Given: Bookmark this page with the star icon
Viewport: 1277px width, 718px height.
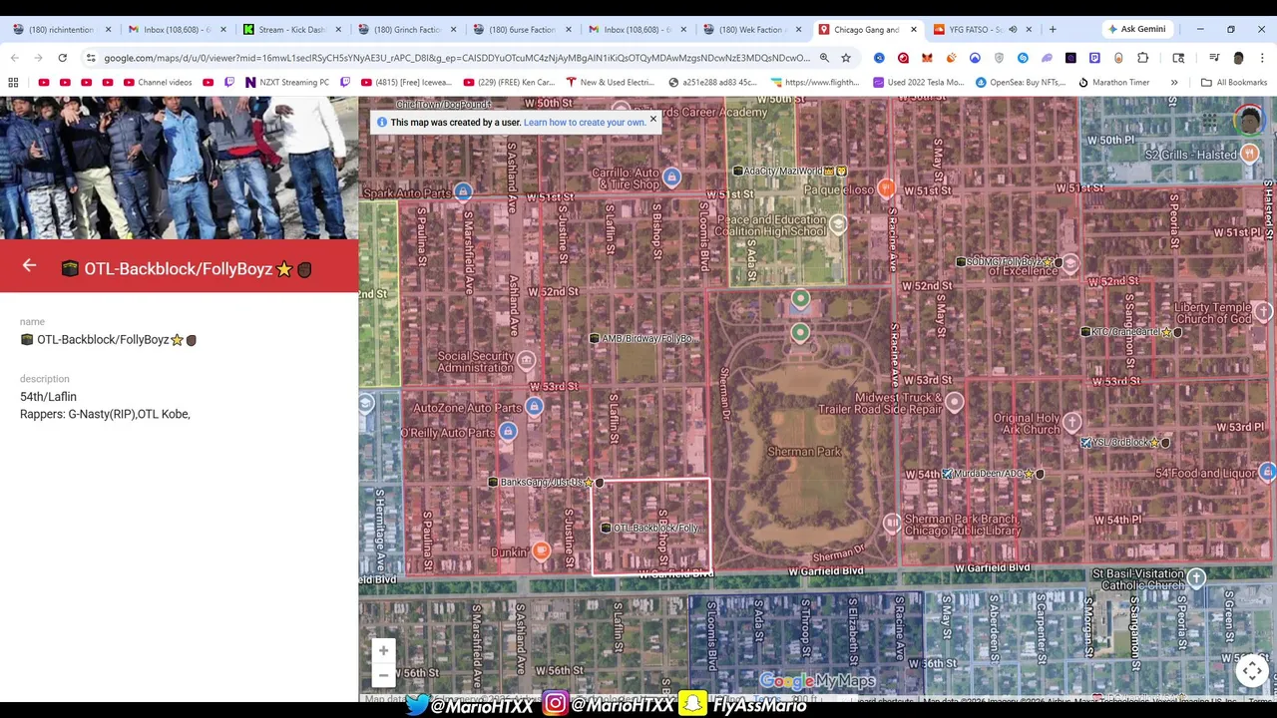Looking at the screenshot, I should [846, 58].
